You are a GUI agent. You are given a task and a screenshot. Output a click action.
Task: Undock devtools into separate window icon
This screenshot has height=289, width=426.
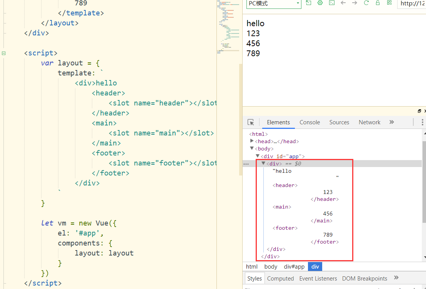point(419,111)
